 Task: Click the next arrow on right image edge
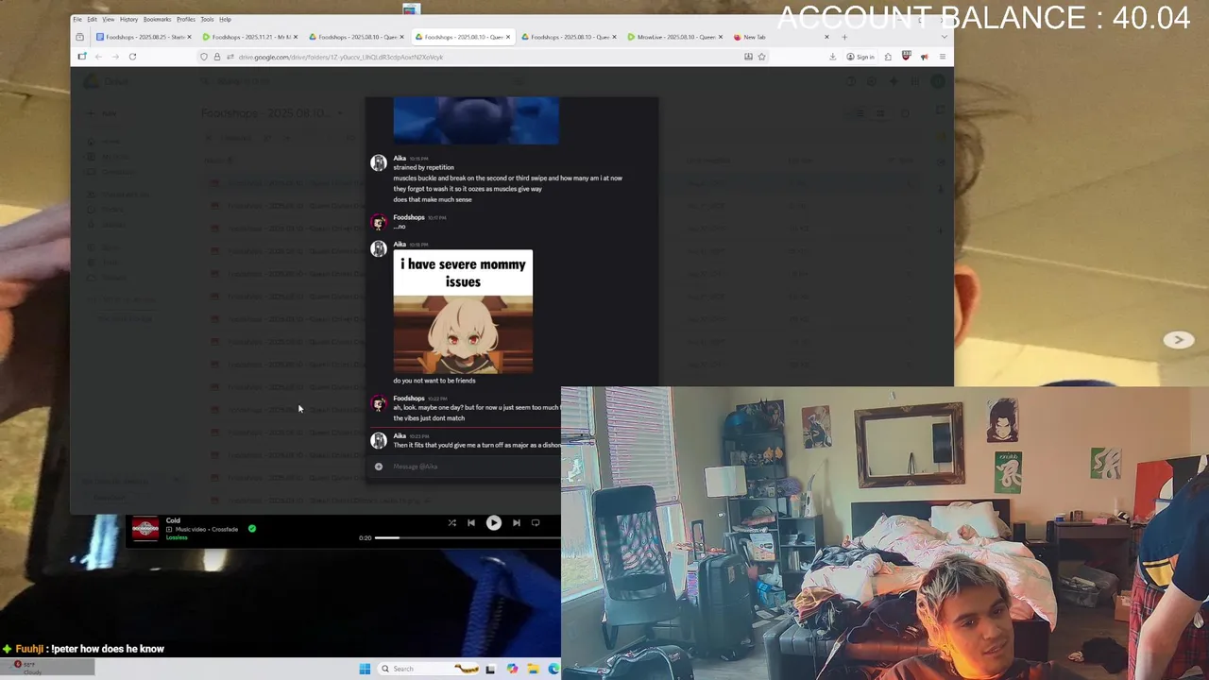pos(1178,340)
